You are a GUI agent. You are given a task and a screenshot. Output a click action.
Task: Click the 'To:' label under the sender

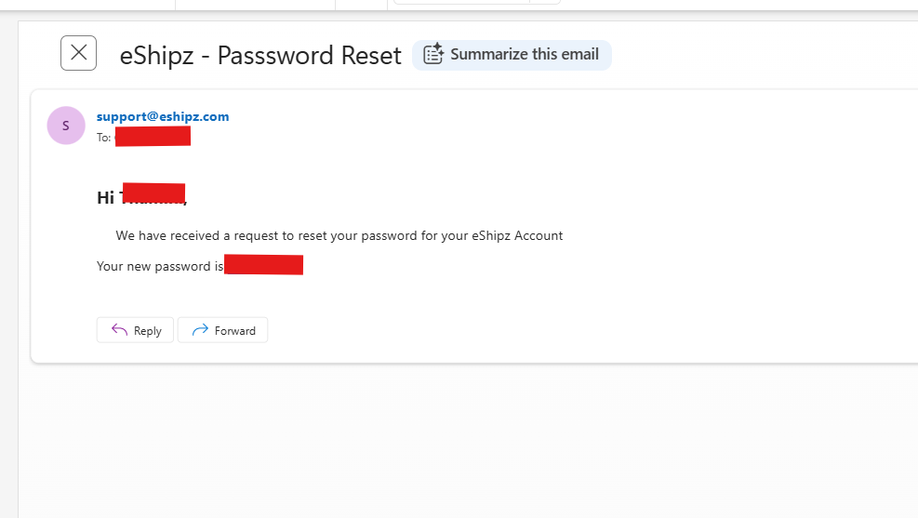click(103, 138)
